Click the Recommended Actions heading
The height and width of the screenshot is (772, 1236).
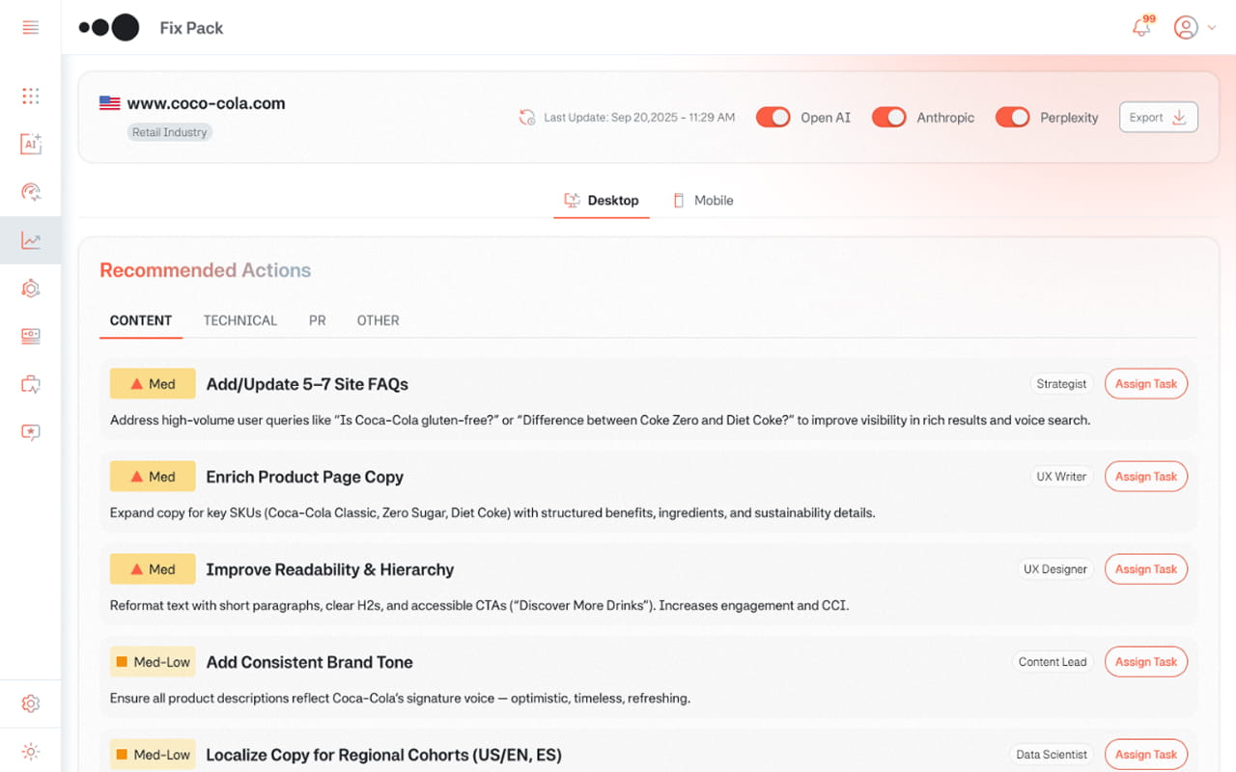coord(206,270)
